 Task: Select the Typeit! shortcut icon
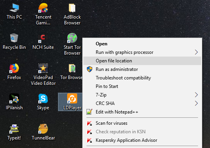tap(14, 129)
